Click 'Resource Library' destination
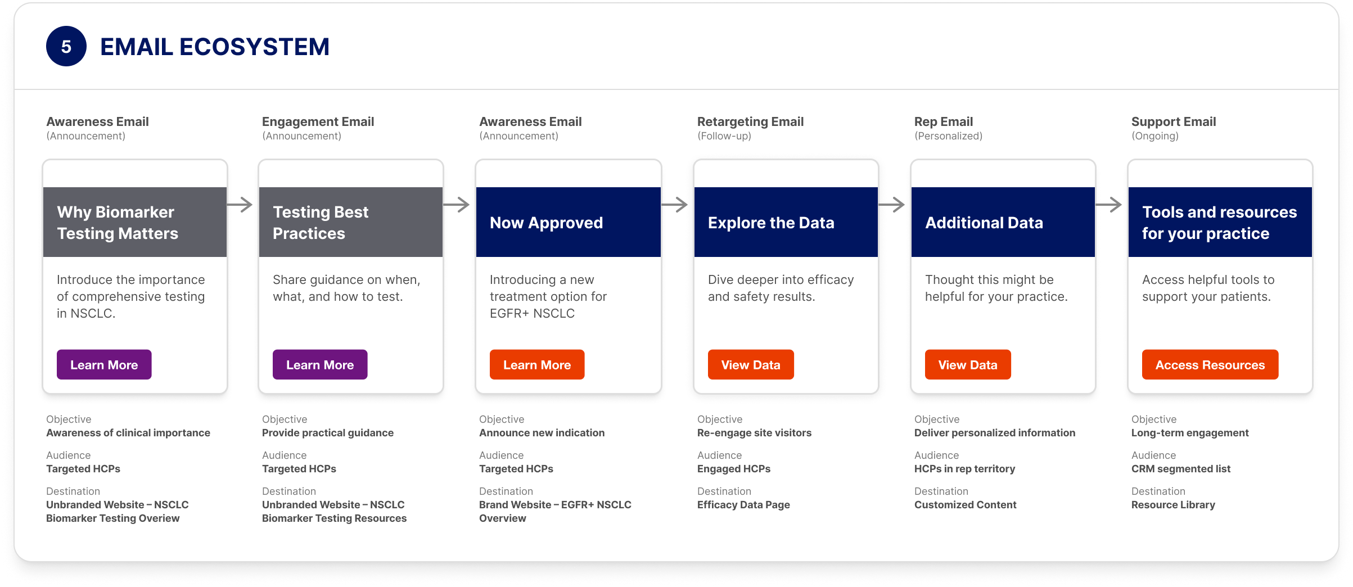Image resolution: width=1353 pixels, height=587 pixels. coord(1173,505)
